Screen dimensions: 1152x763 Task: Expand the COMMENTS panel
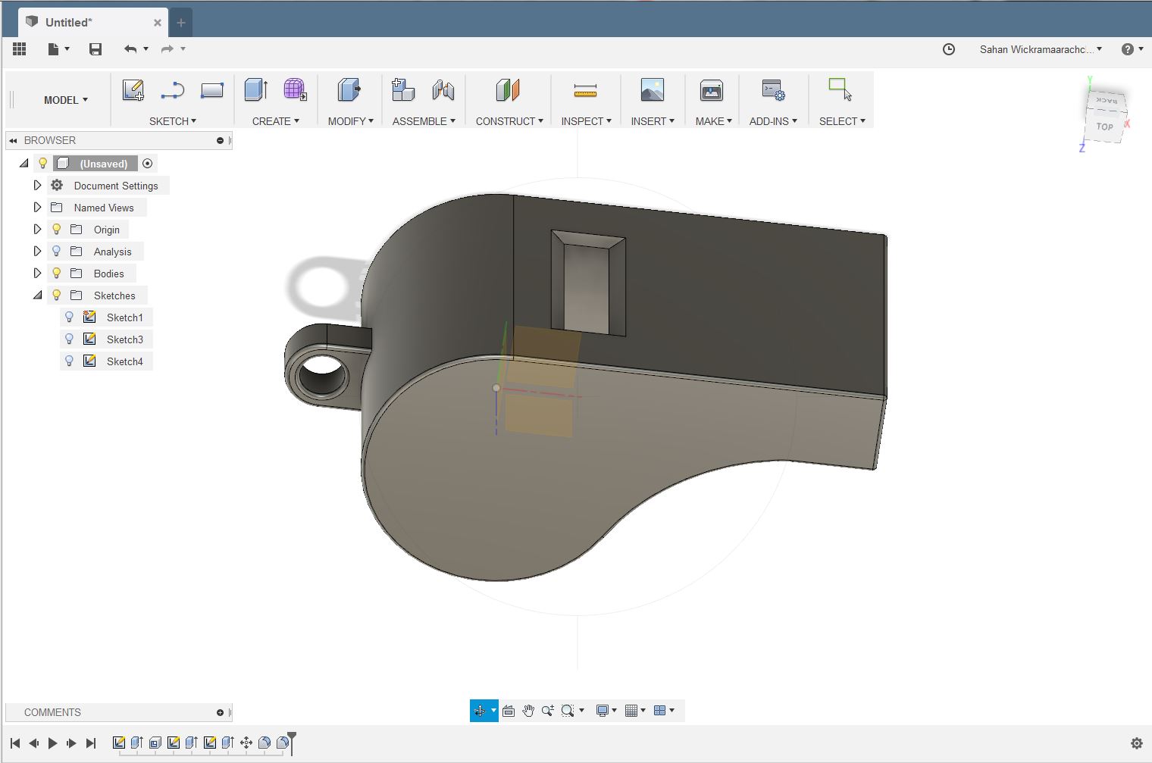(x=220, y=712)
